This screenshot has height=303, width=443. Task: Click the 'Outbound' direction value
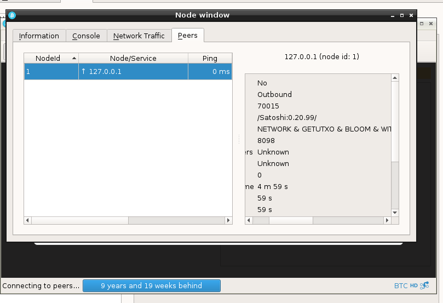274,94
